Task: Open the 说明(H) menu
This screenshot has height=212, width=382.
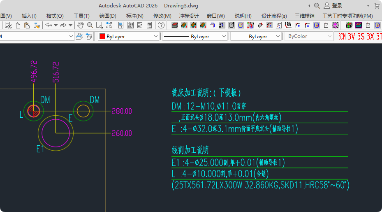Action: point(243,16)
